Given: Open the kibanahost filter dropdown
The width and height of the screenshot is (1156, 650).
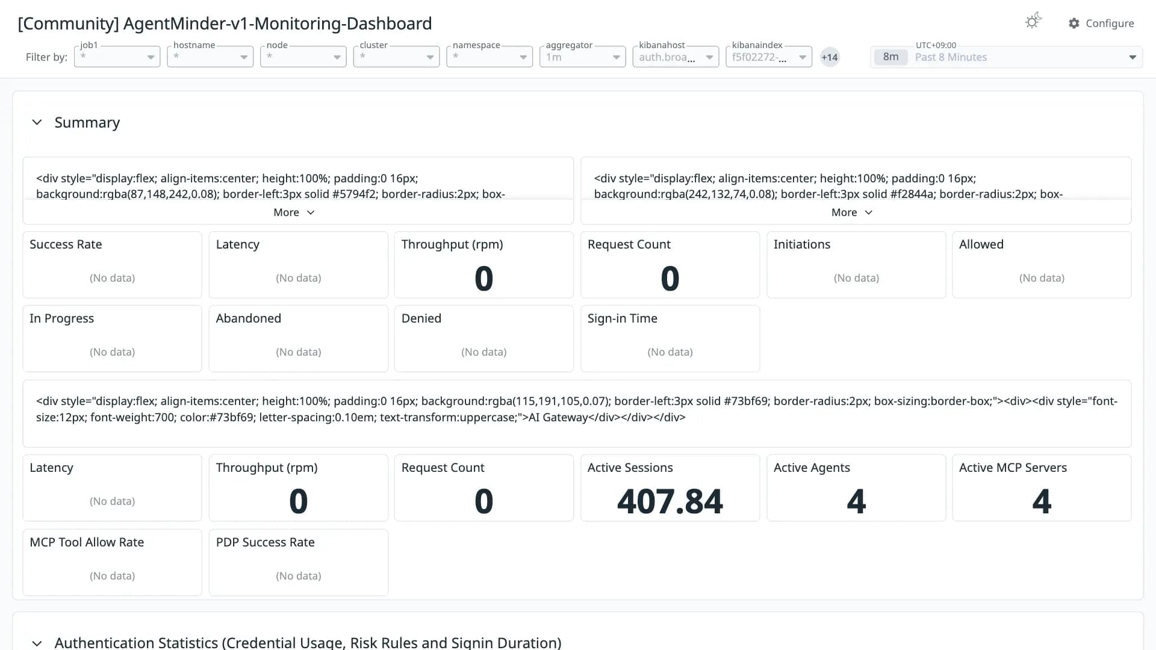Looking at the screenshot, I should point(676,57).
